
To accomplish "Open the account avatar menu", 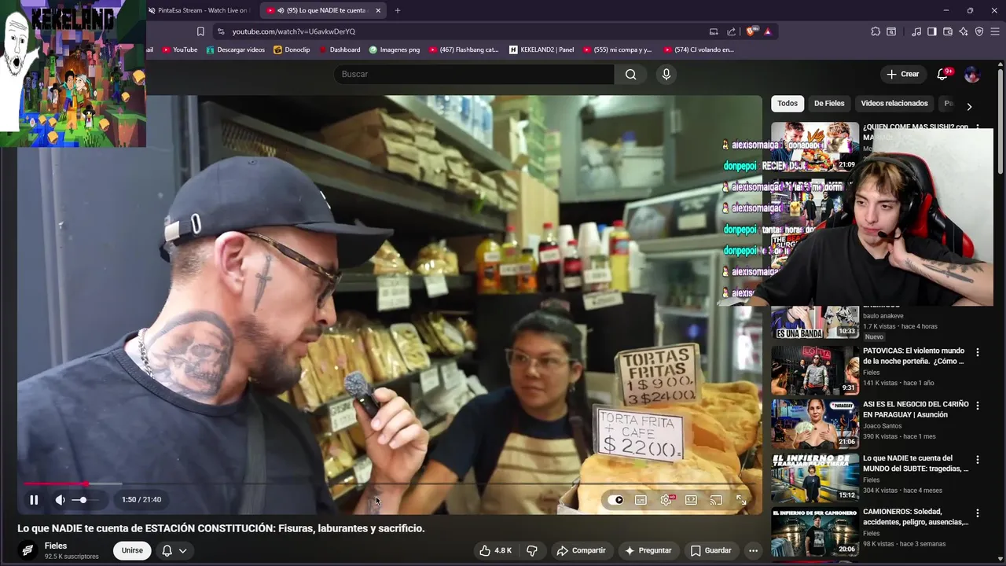I will coord(972,74).
